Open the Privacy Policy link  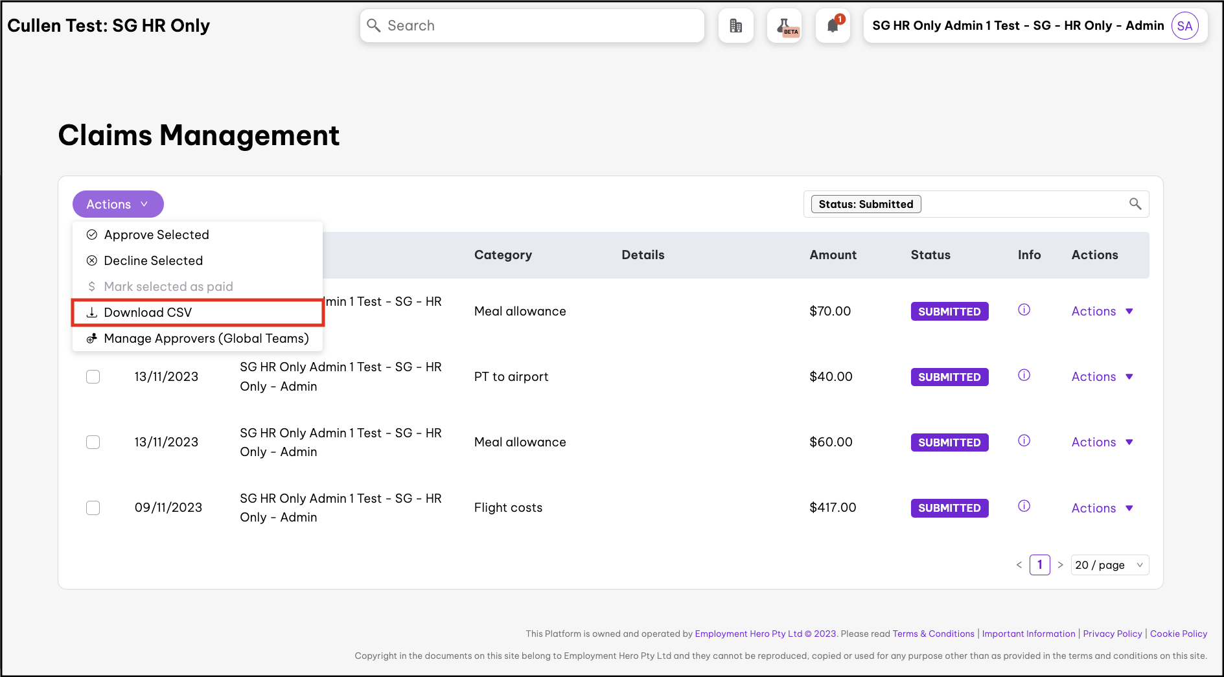[1112, 634]
